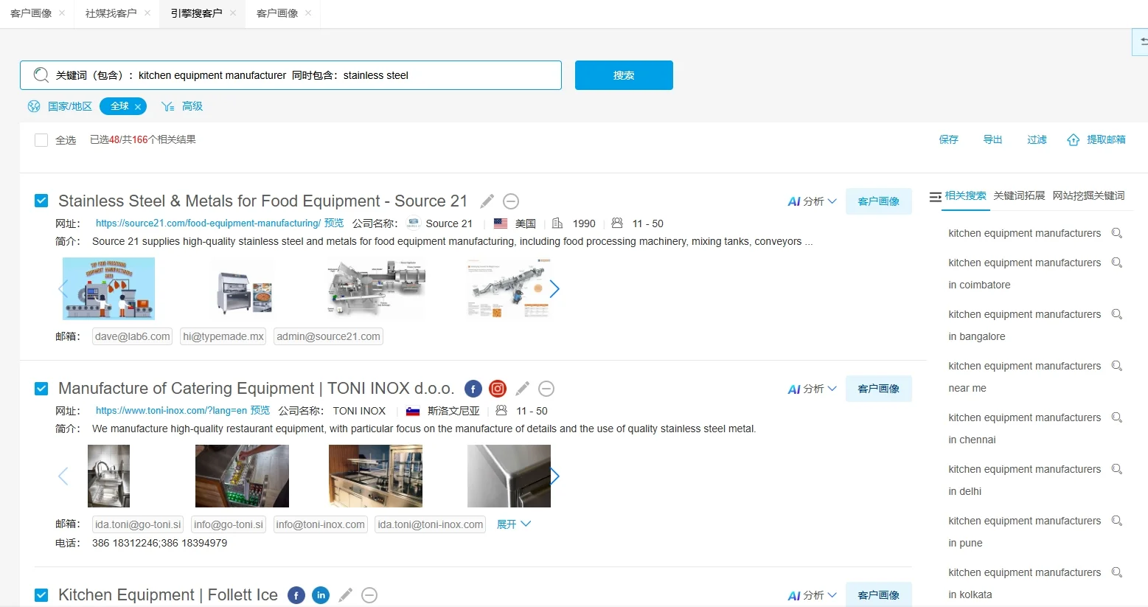The image size is (1148, 607).
Task: Expand more TONI INOX emails with 展开
Action: pyautogui.click(x=513, y=524)
